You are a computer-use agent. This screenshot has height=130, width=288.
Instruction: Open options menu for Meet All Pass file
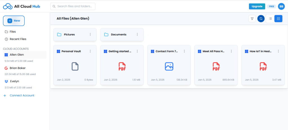[x=231, y=51]
